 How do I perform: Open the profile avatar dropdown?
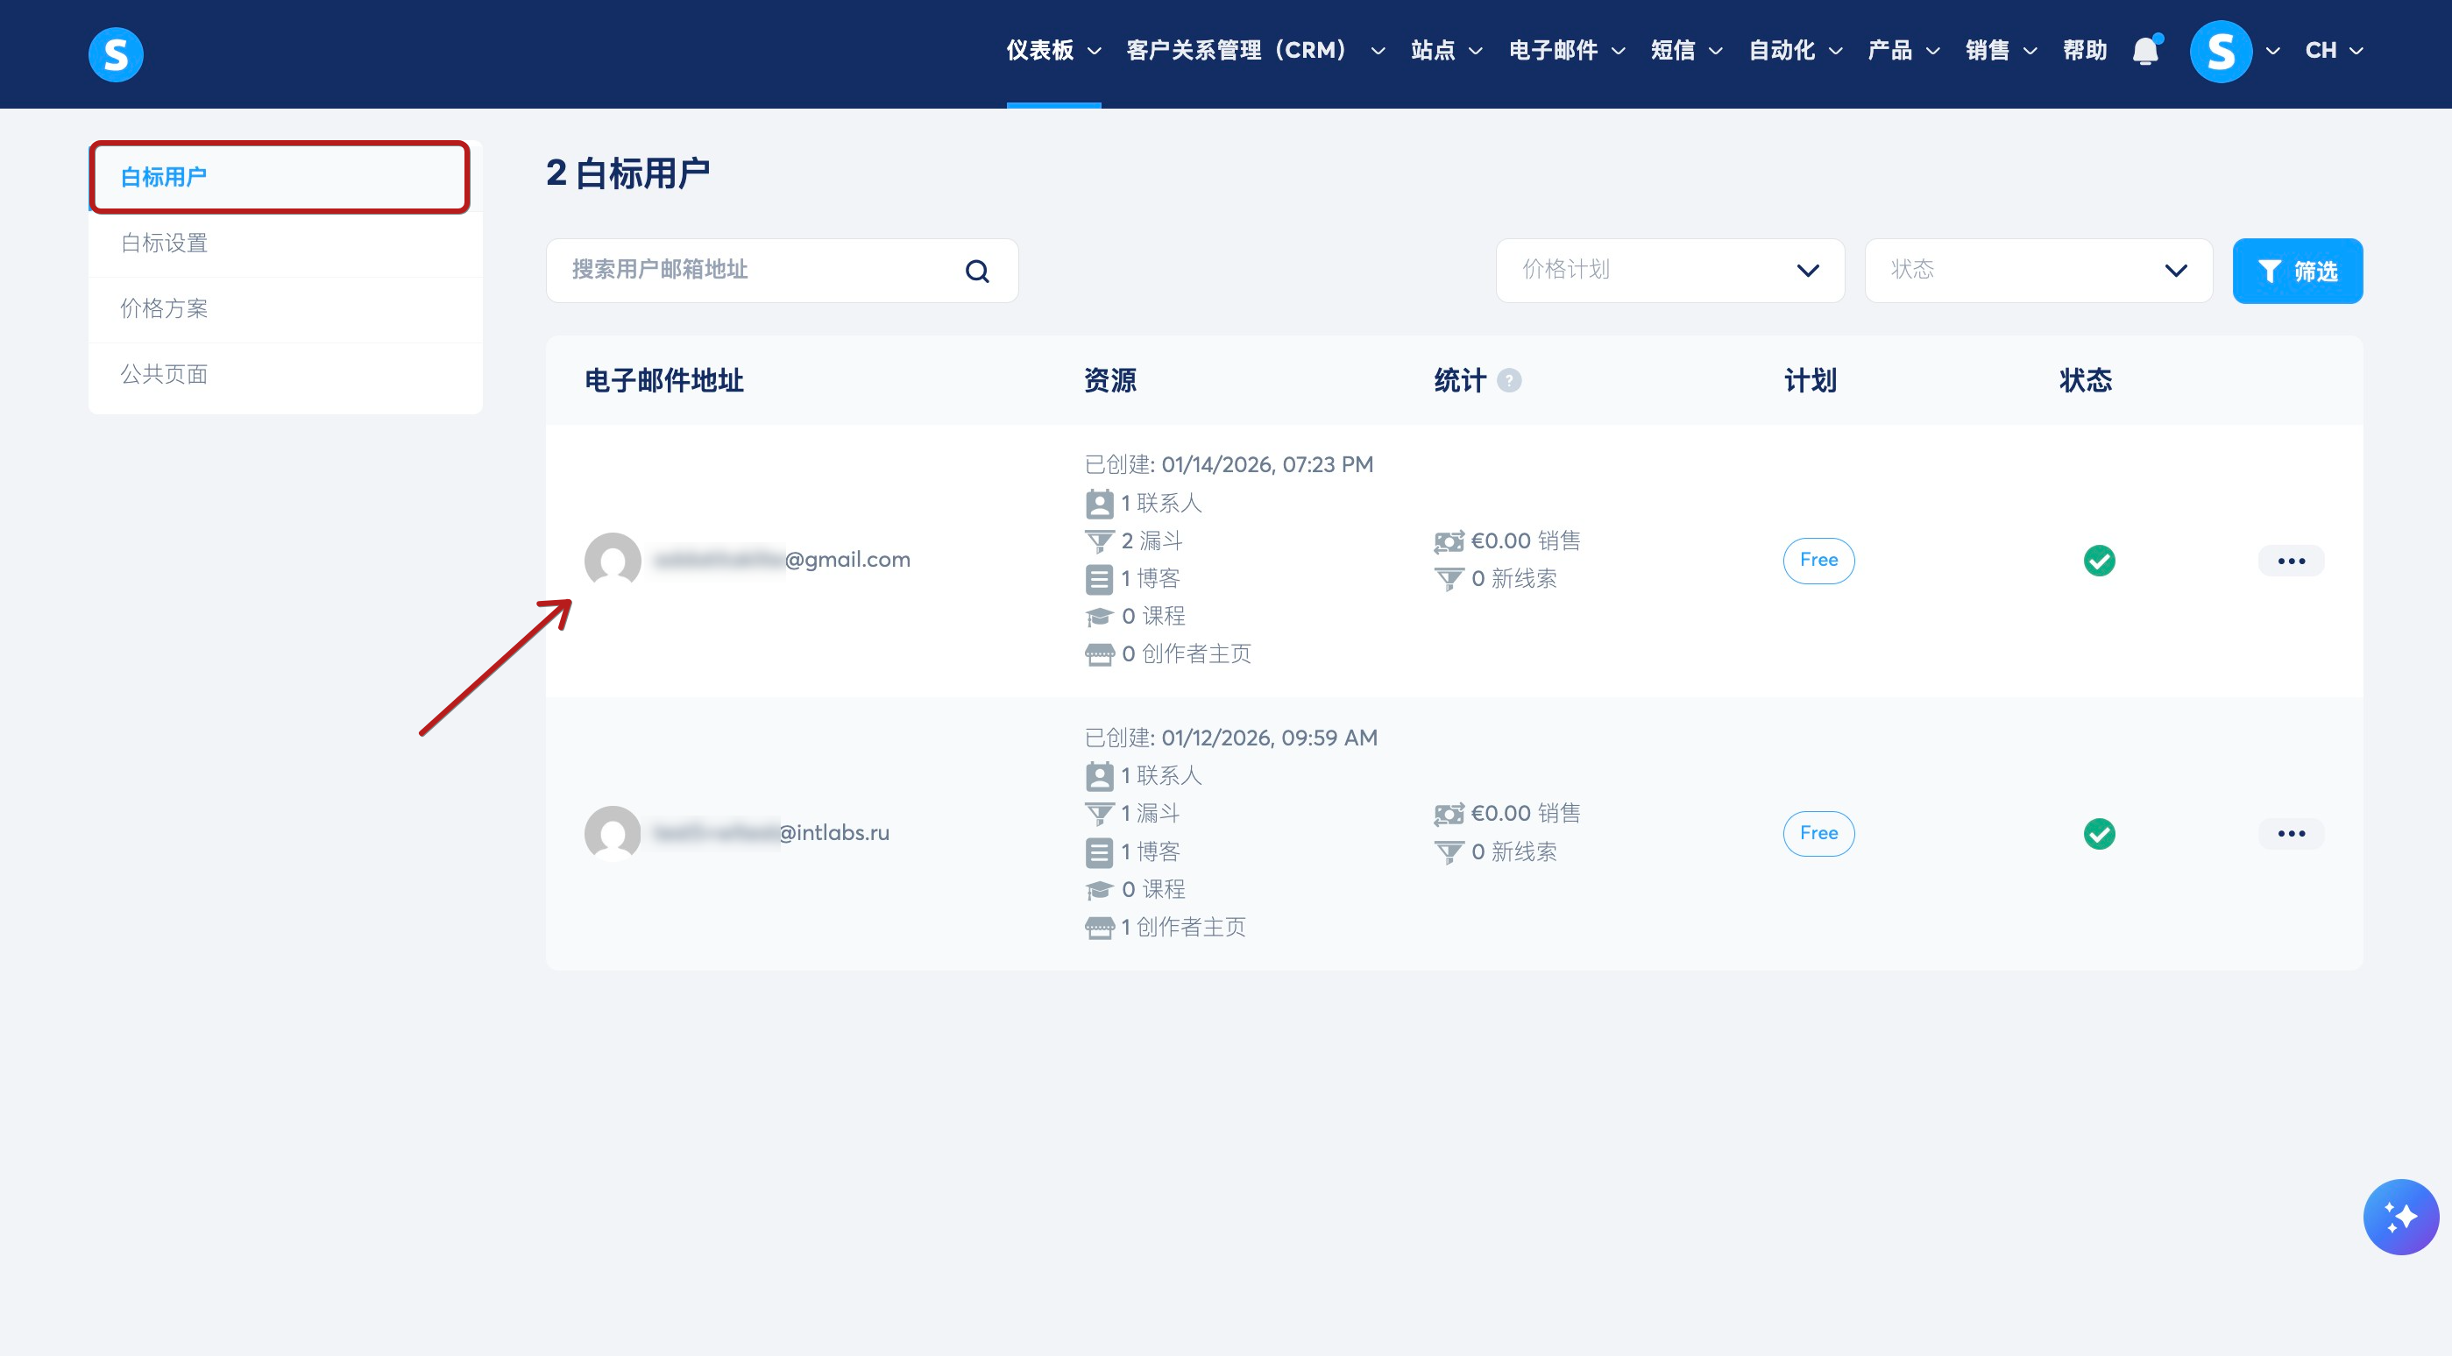click(2221, 52)
